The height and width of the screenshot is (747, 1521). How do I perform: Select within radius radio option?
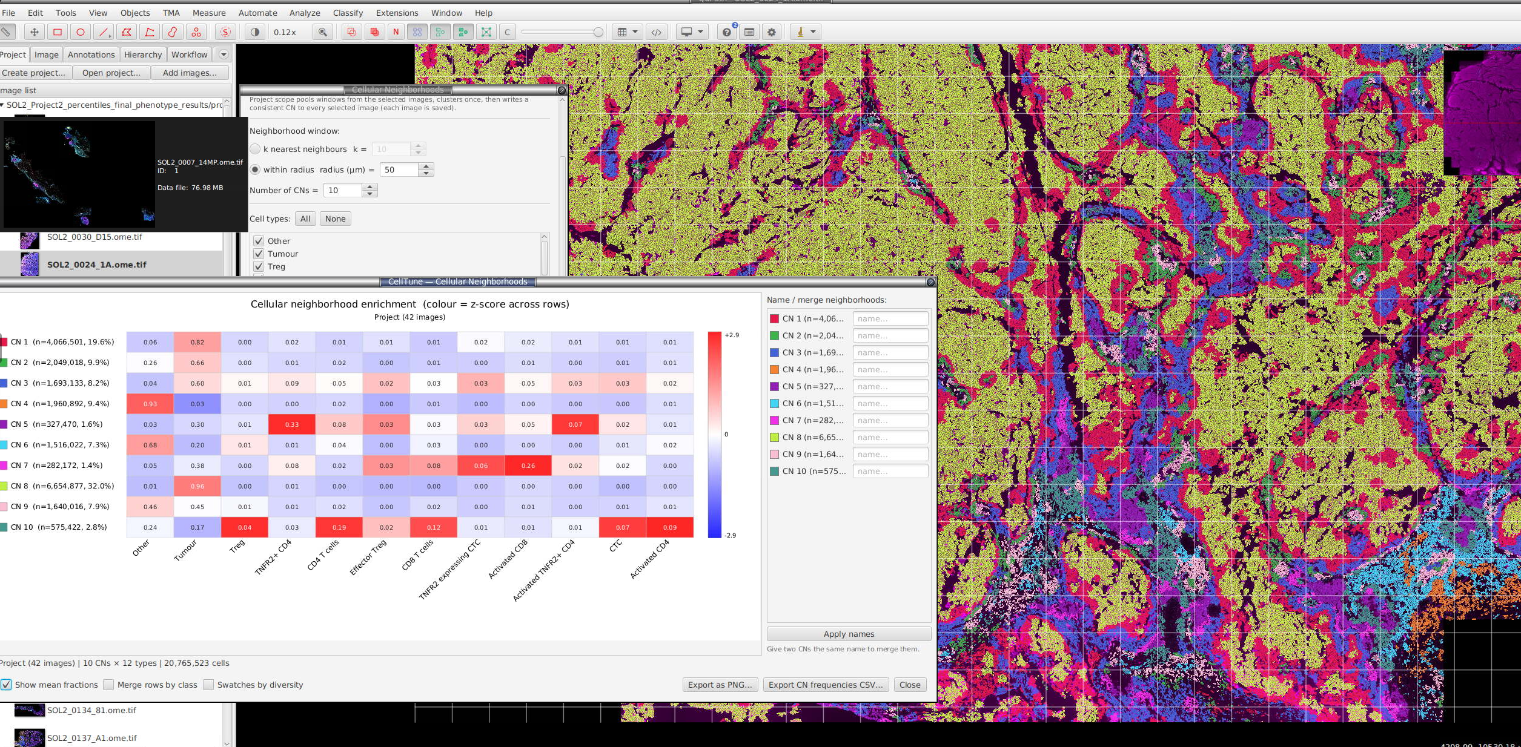coord(255,169)
